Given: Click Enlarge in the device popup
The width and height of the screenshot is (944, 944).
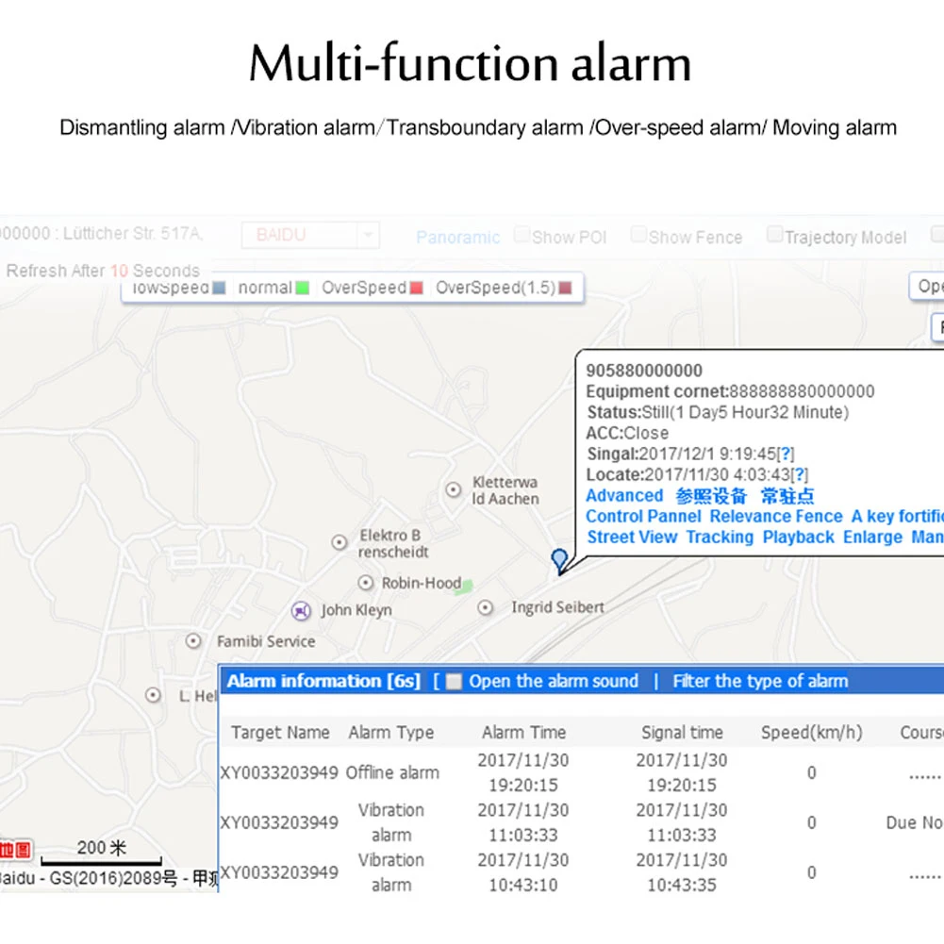Looking at the screenshot, I should [x=872, y=537].
